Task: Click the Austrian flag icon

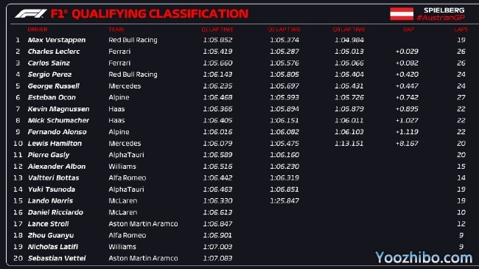Action: [x=402, y=14]
